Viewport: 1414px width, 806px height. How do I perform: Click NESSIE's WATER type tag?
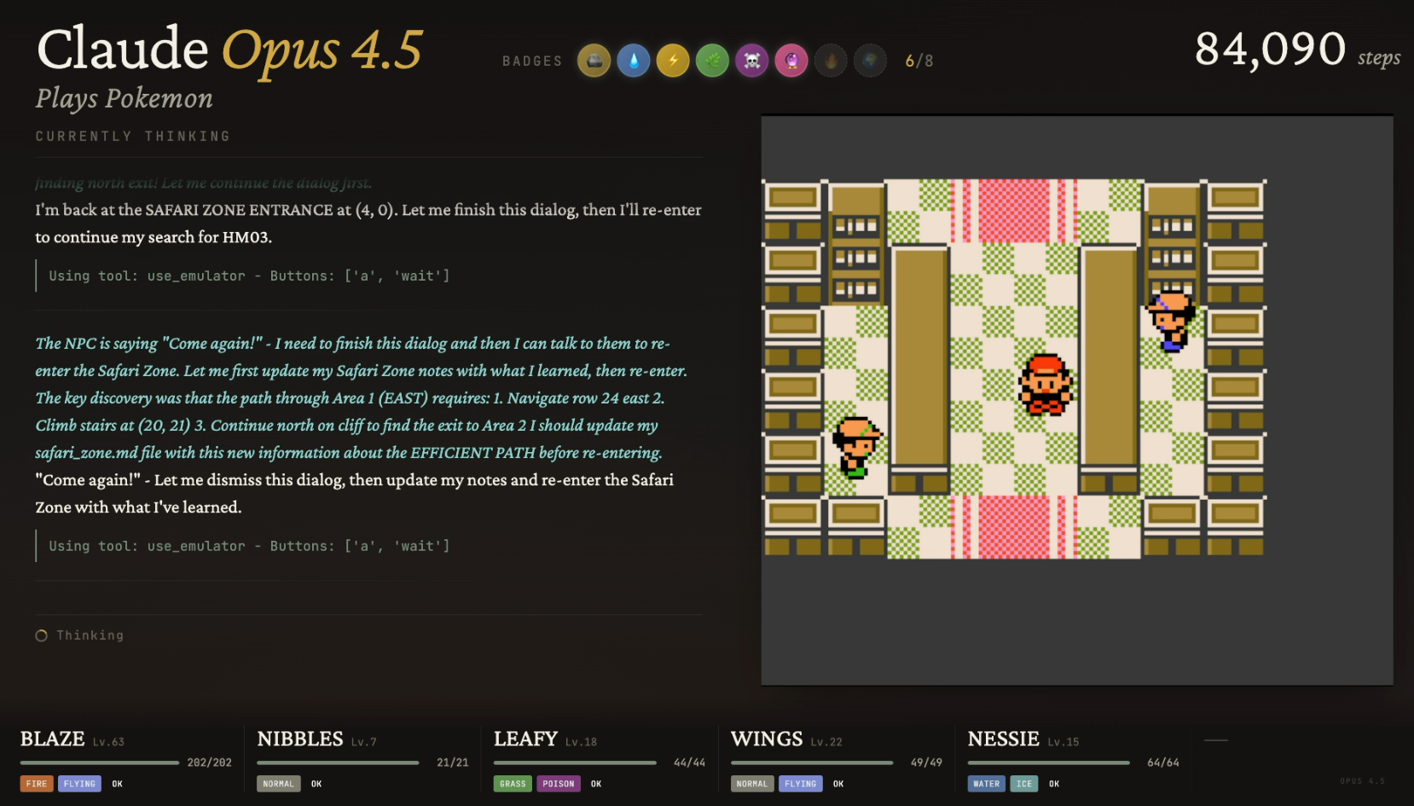(987, 784)
